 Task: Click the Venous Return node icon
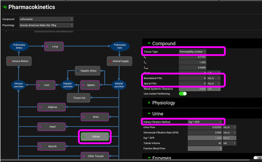9,61
